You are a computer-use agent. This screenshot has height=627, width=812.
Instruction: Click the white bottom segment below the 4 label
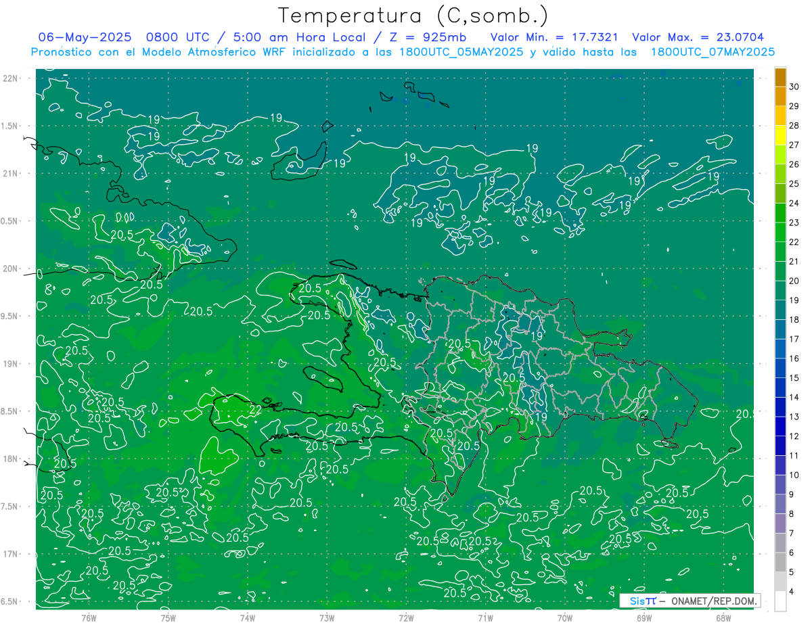coord(780,601)
